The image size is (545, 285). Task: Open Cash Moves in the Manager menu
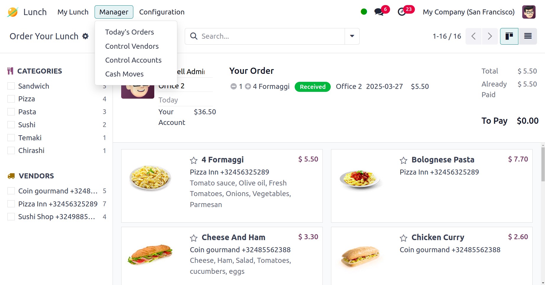pos(124,74)
